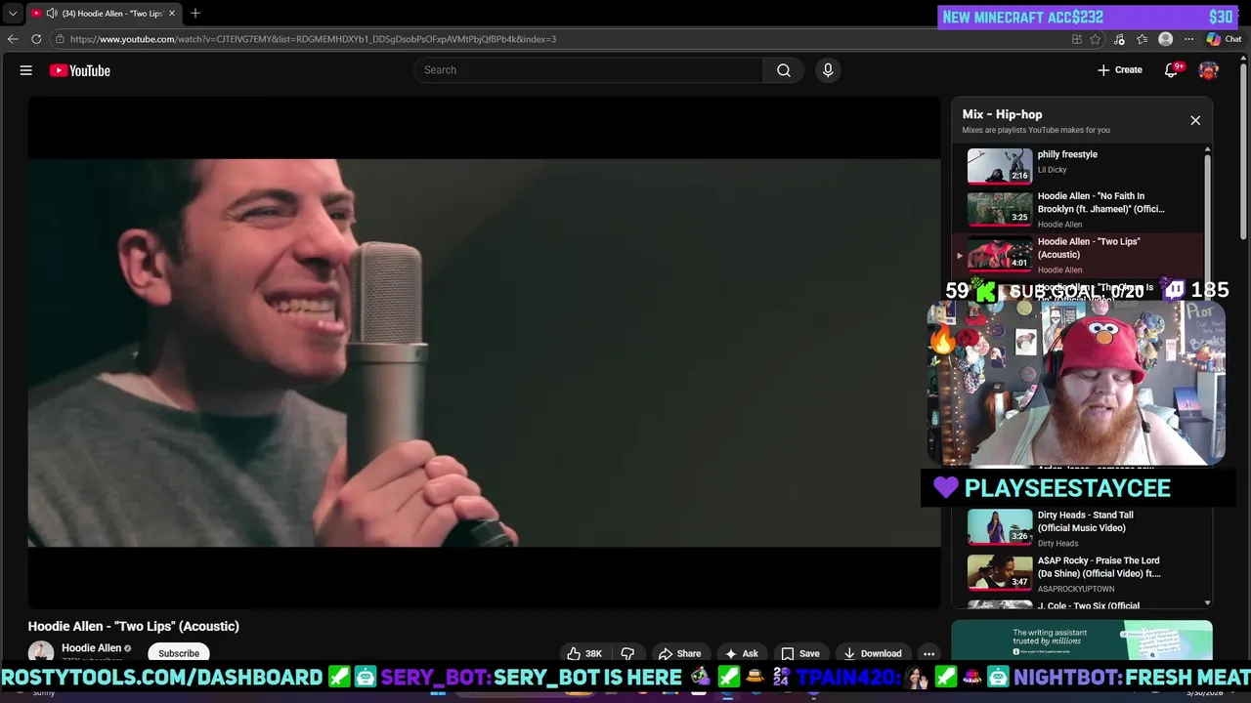Image resolution: width=1251 pixels, height=703 pixels.
Task: Share the video
Action: 679,653
